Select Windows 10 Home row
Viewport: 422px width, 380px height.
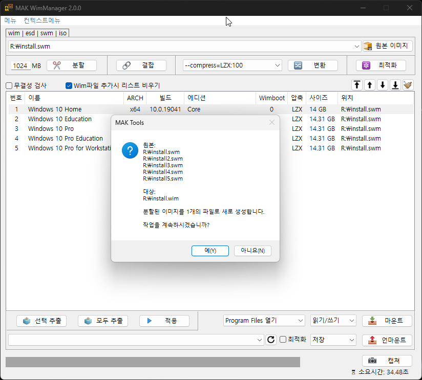coord(210,109)
